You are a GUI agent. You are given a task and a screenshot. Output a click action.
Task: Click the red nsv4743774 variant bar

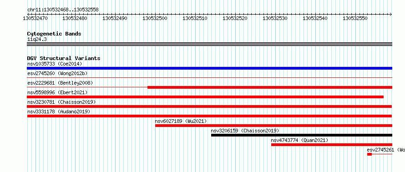point(332,145)
